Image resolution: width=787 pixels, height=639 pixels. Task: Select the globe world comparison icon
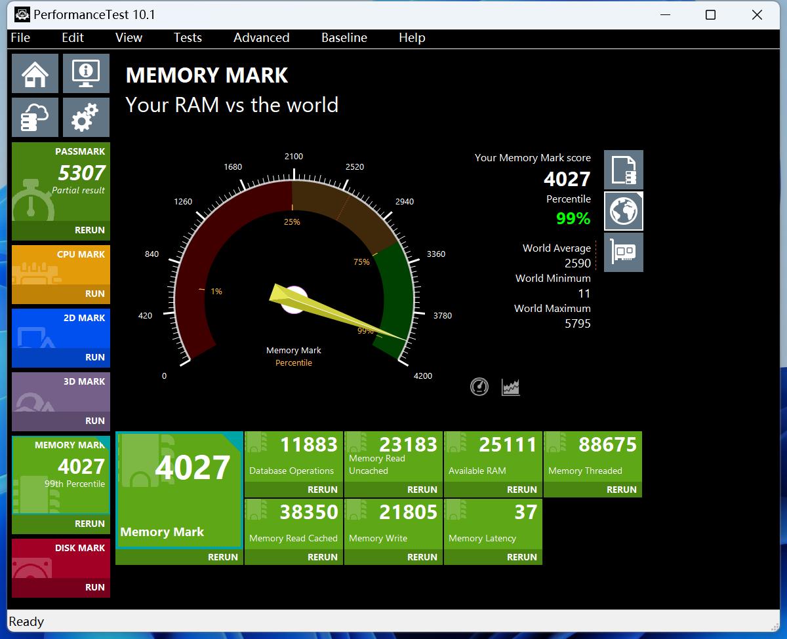(x=623, y=211)
